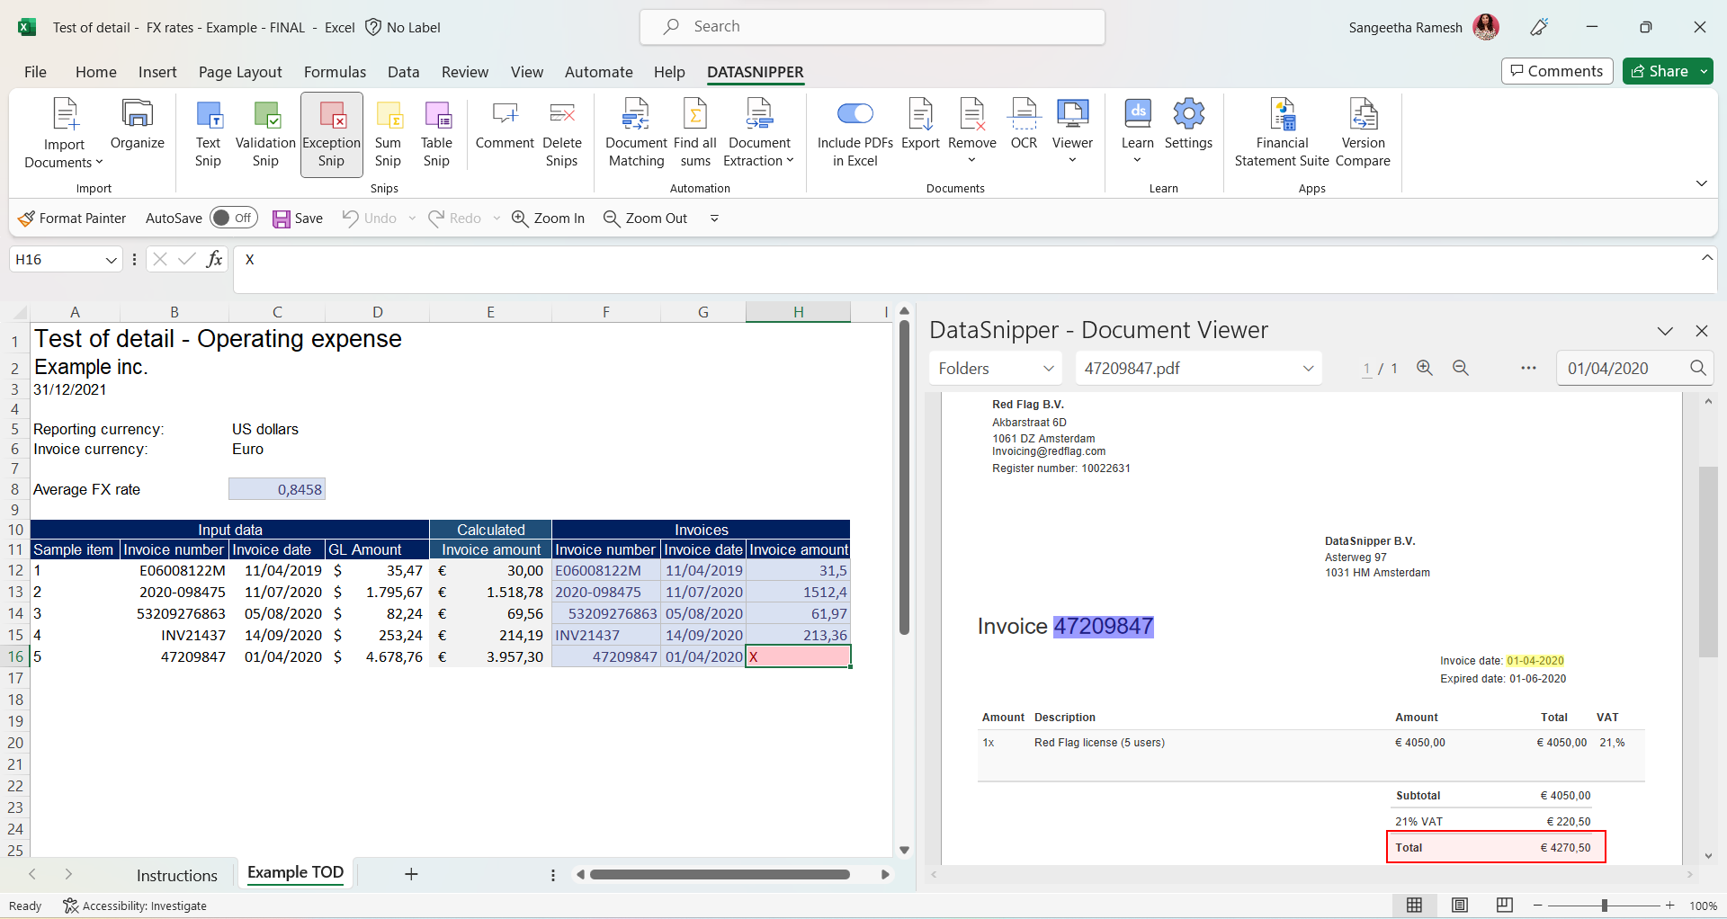Open Document Matching automation
The image size is (1727, 919).
(636, 133)
